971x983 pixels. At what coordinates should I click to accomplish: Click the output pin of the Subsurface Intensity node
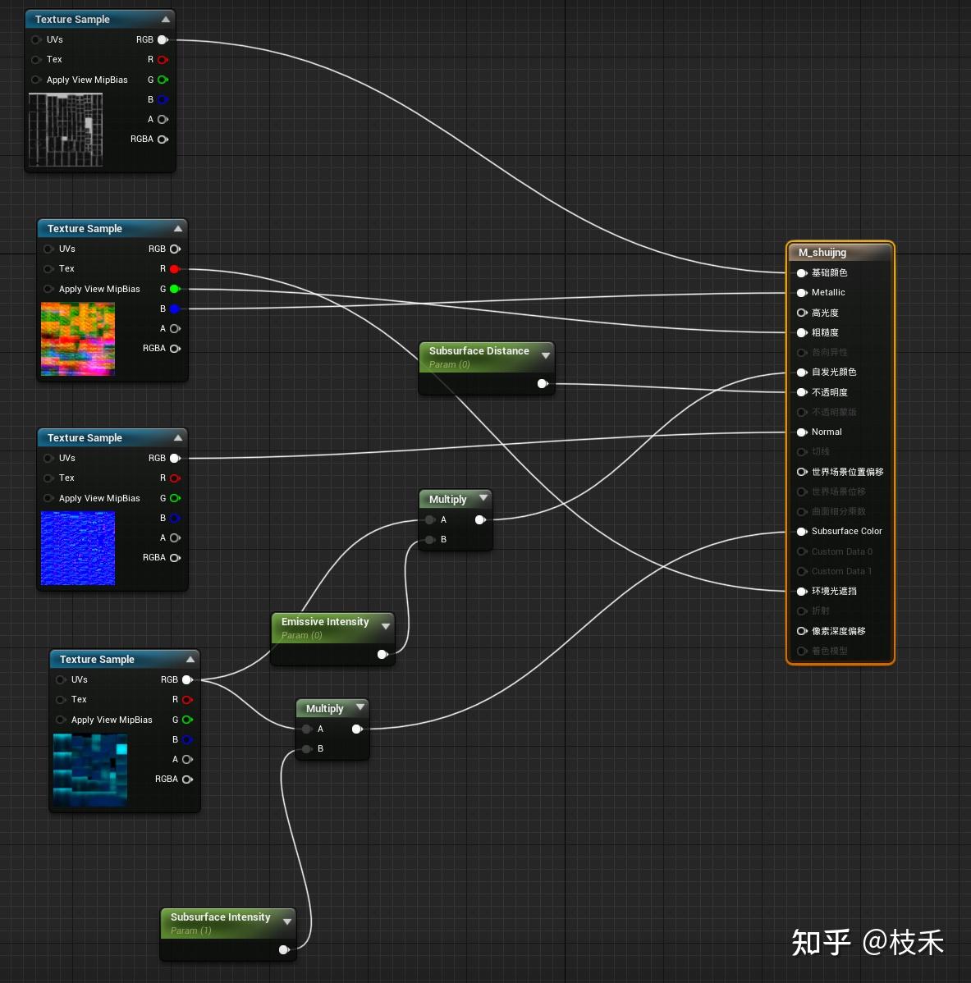(x=284, y=949)
